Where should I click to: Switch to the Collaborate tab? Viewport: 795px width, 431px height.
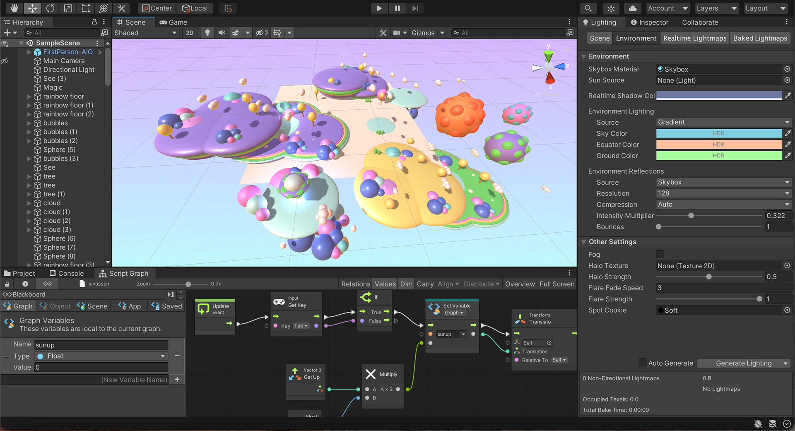point(700,22)
